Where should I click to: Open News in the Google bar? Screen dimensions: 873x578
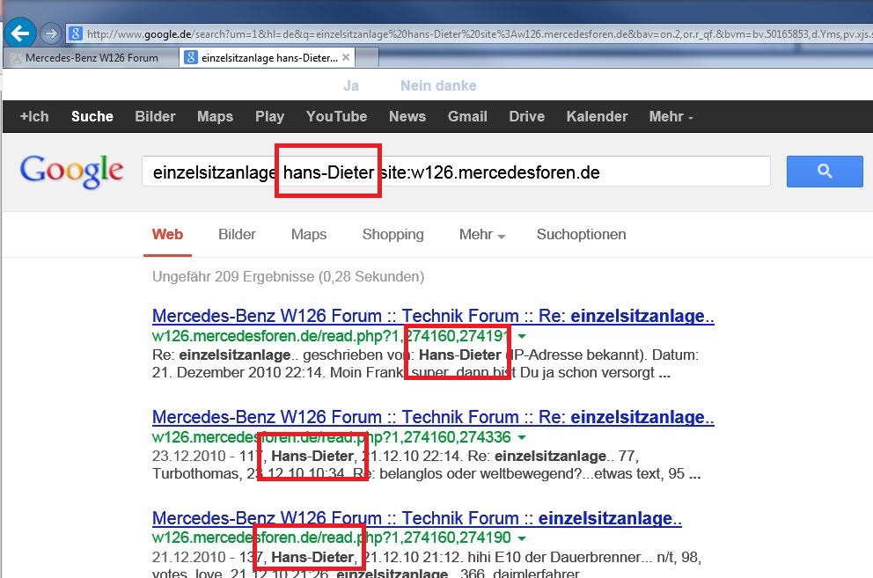coord(407,116)
